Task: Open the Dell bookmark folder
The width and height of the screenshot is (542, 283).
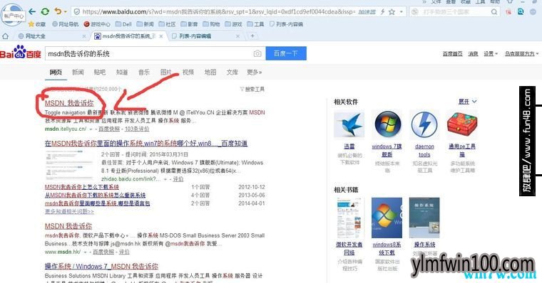Action: (x=124, y=24)
